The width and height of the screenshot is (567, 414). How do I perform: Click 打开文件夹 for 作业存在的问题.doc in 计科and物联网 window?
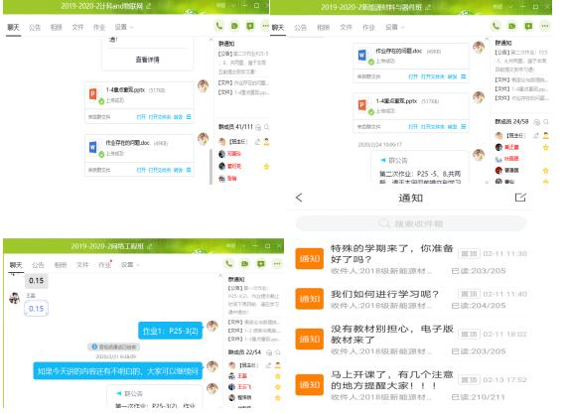pos(160,170)
